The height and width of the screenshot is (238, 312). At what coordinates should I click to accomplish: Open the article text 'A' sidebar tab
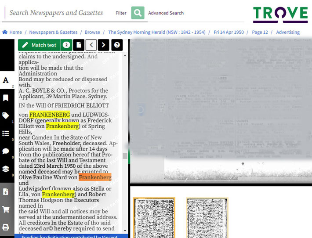click(6, 80)
